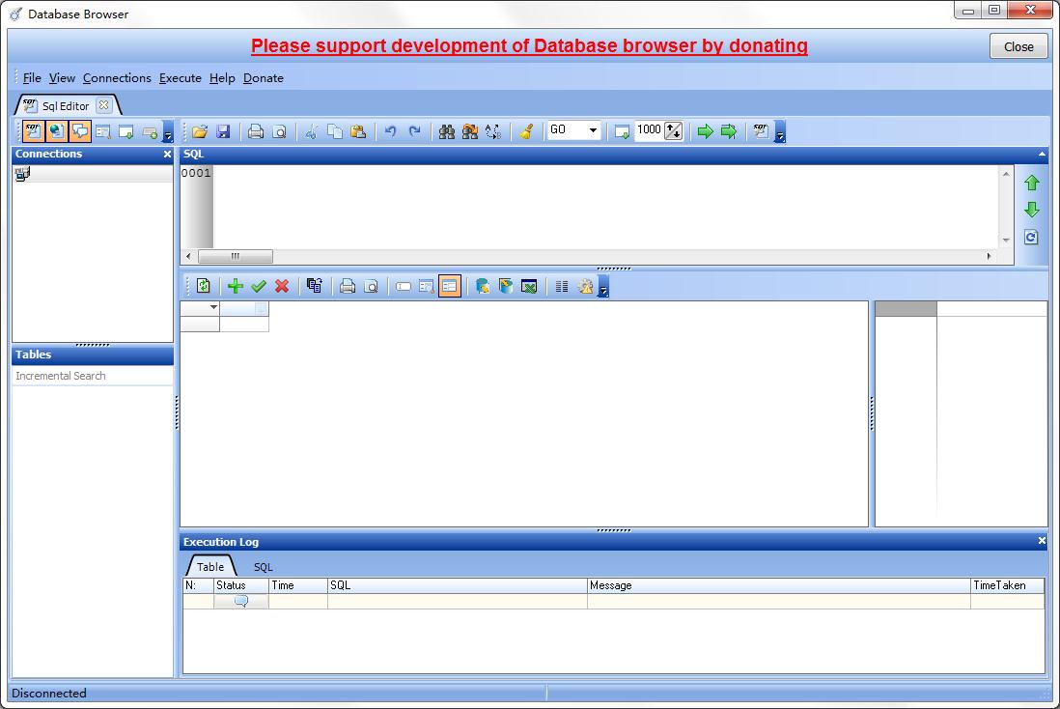Image resolution: width=1060 pixels, height=709 pixels.
Task: Delete the record with red X
Action: coord(282,286)
